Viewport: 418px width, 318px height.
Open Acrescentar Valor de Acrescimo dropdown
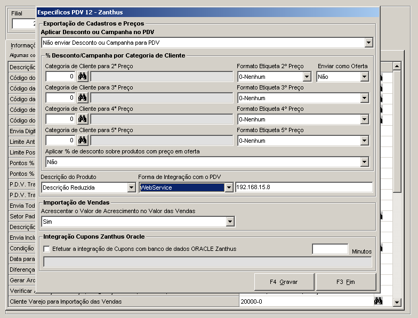[230, 222]
